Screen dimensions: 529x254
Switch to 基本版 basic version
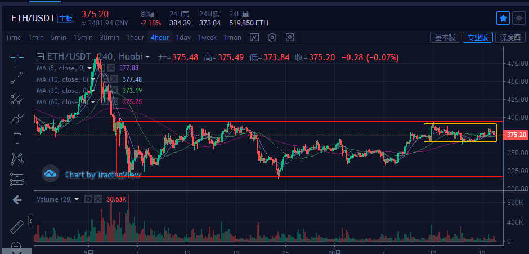445,37
